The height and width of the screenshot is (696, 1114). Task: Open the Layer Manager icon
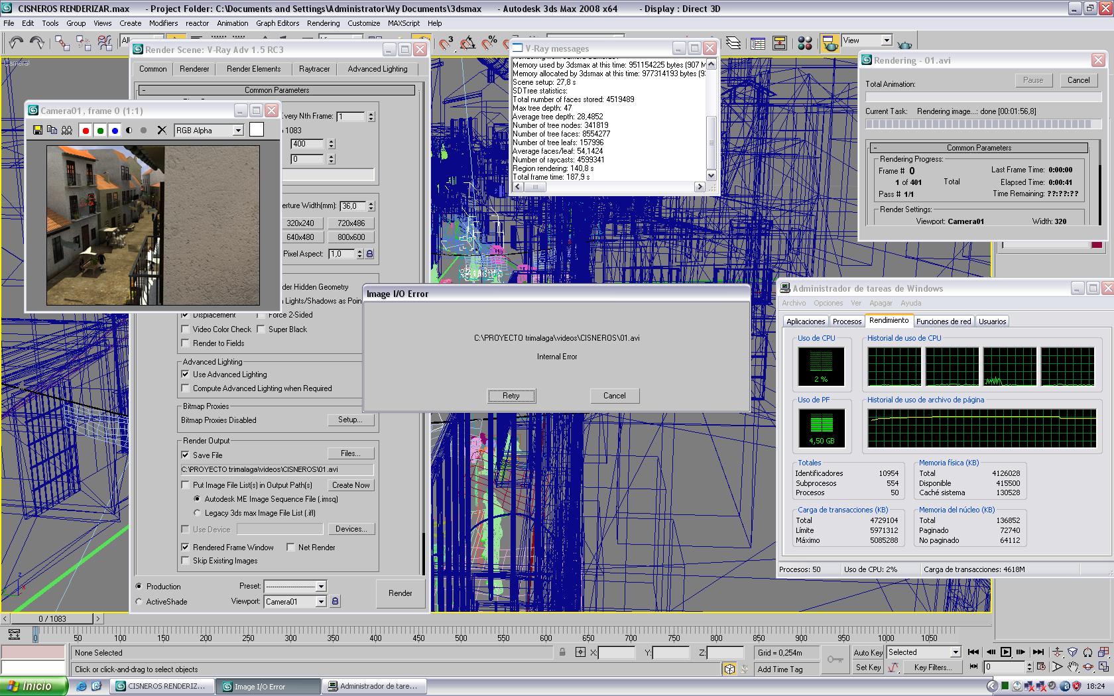point(733,43)
